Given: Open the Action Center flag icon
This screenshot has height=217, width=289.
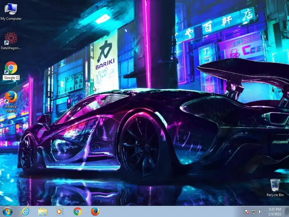Looking at the screenshot, I should (247, 212).
